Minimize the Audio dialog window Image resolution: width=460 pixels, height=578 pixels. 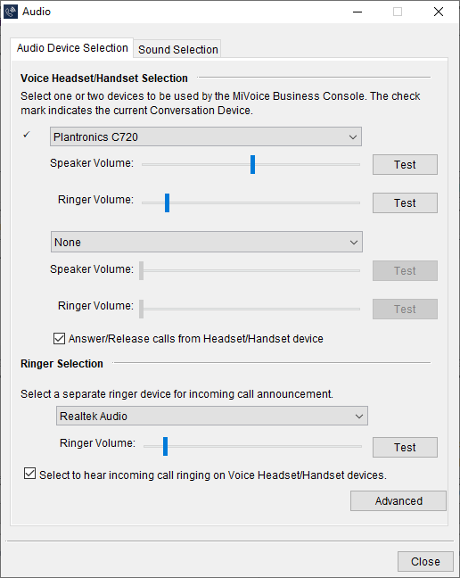tap(357, 12)
